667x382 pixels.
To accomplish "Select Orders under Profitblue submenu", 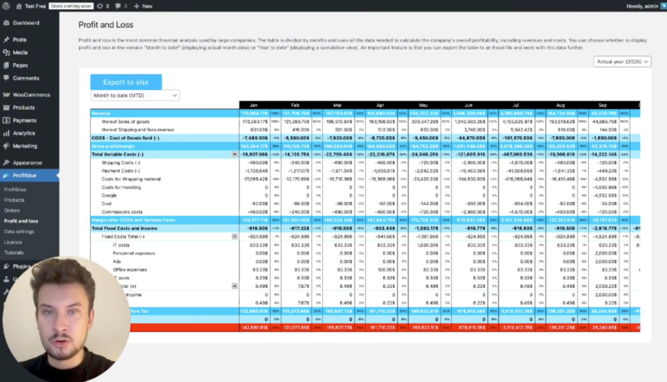I will tap(12, 211).
